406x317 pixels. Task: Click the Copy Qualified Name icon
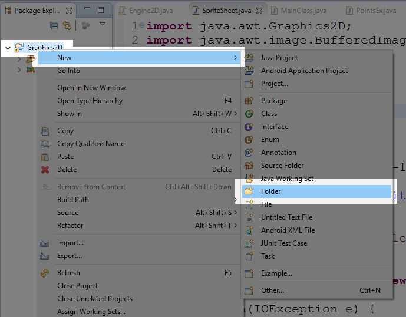coord(45,144)
